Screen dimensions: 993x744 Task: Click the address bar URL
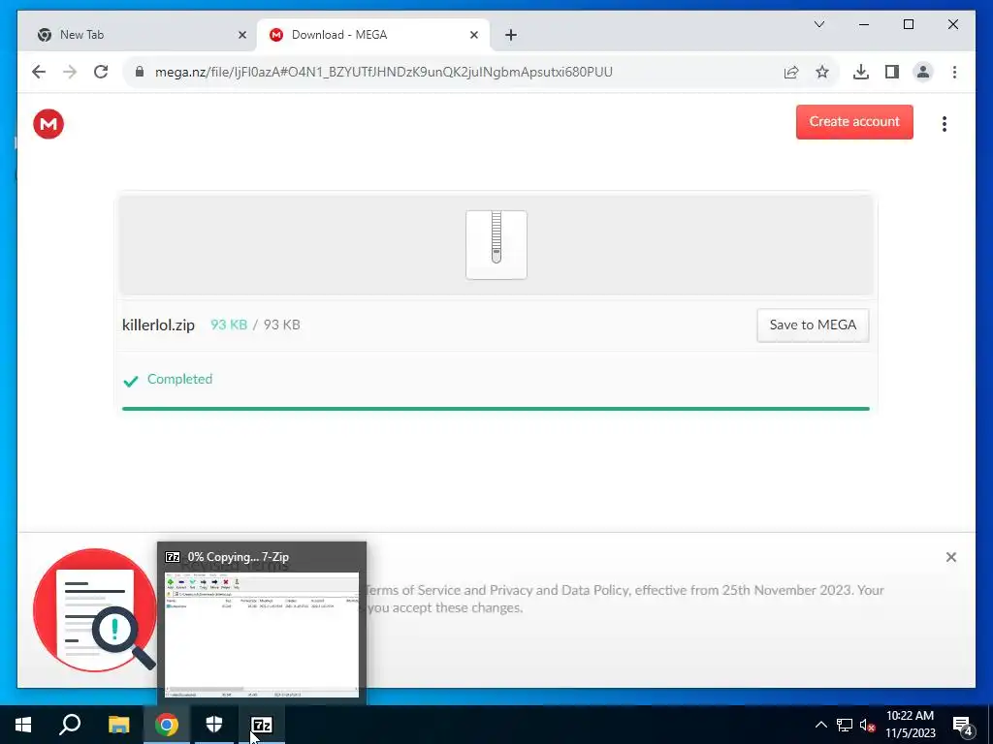(x=384, y=72)
